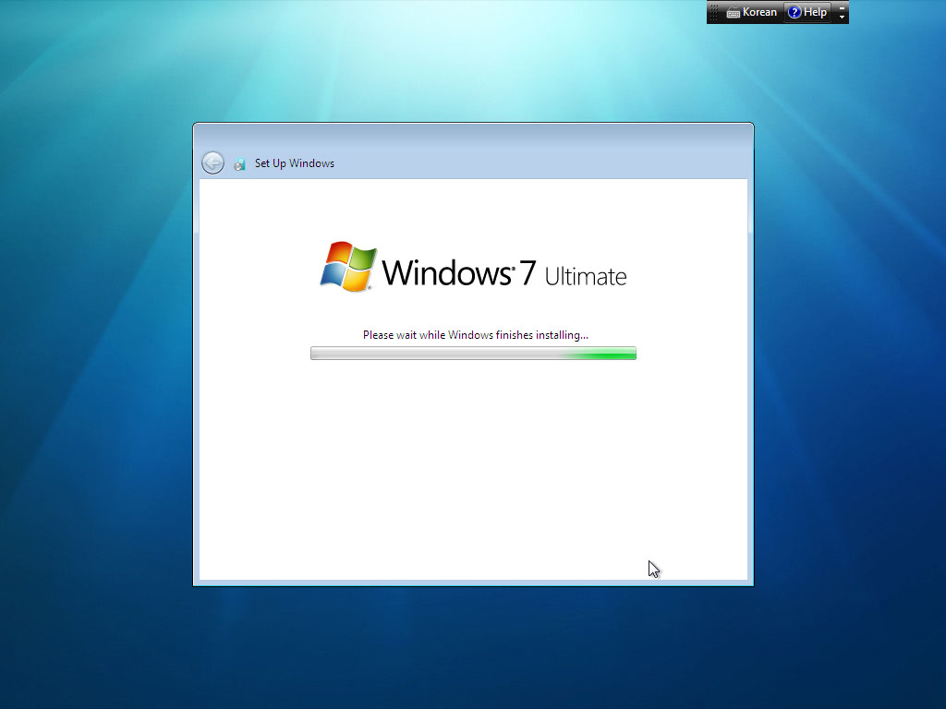Click the Windows flag logo
Image resolution: width=946 pixels, height=709 pixels.
(x=348, y=267)
